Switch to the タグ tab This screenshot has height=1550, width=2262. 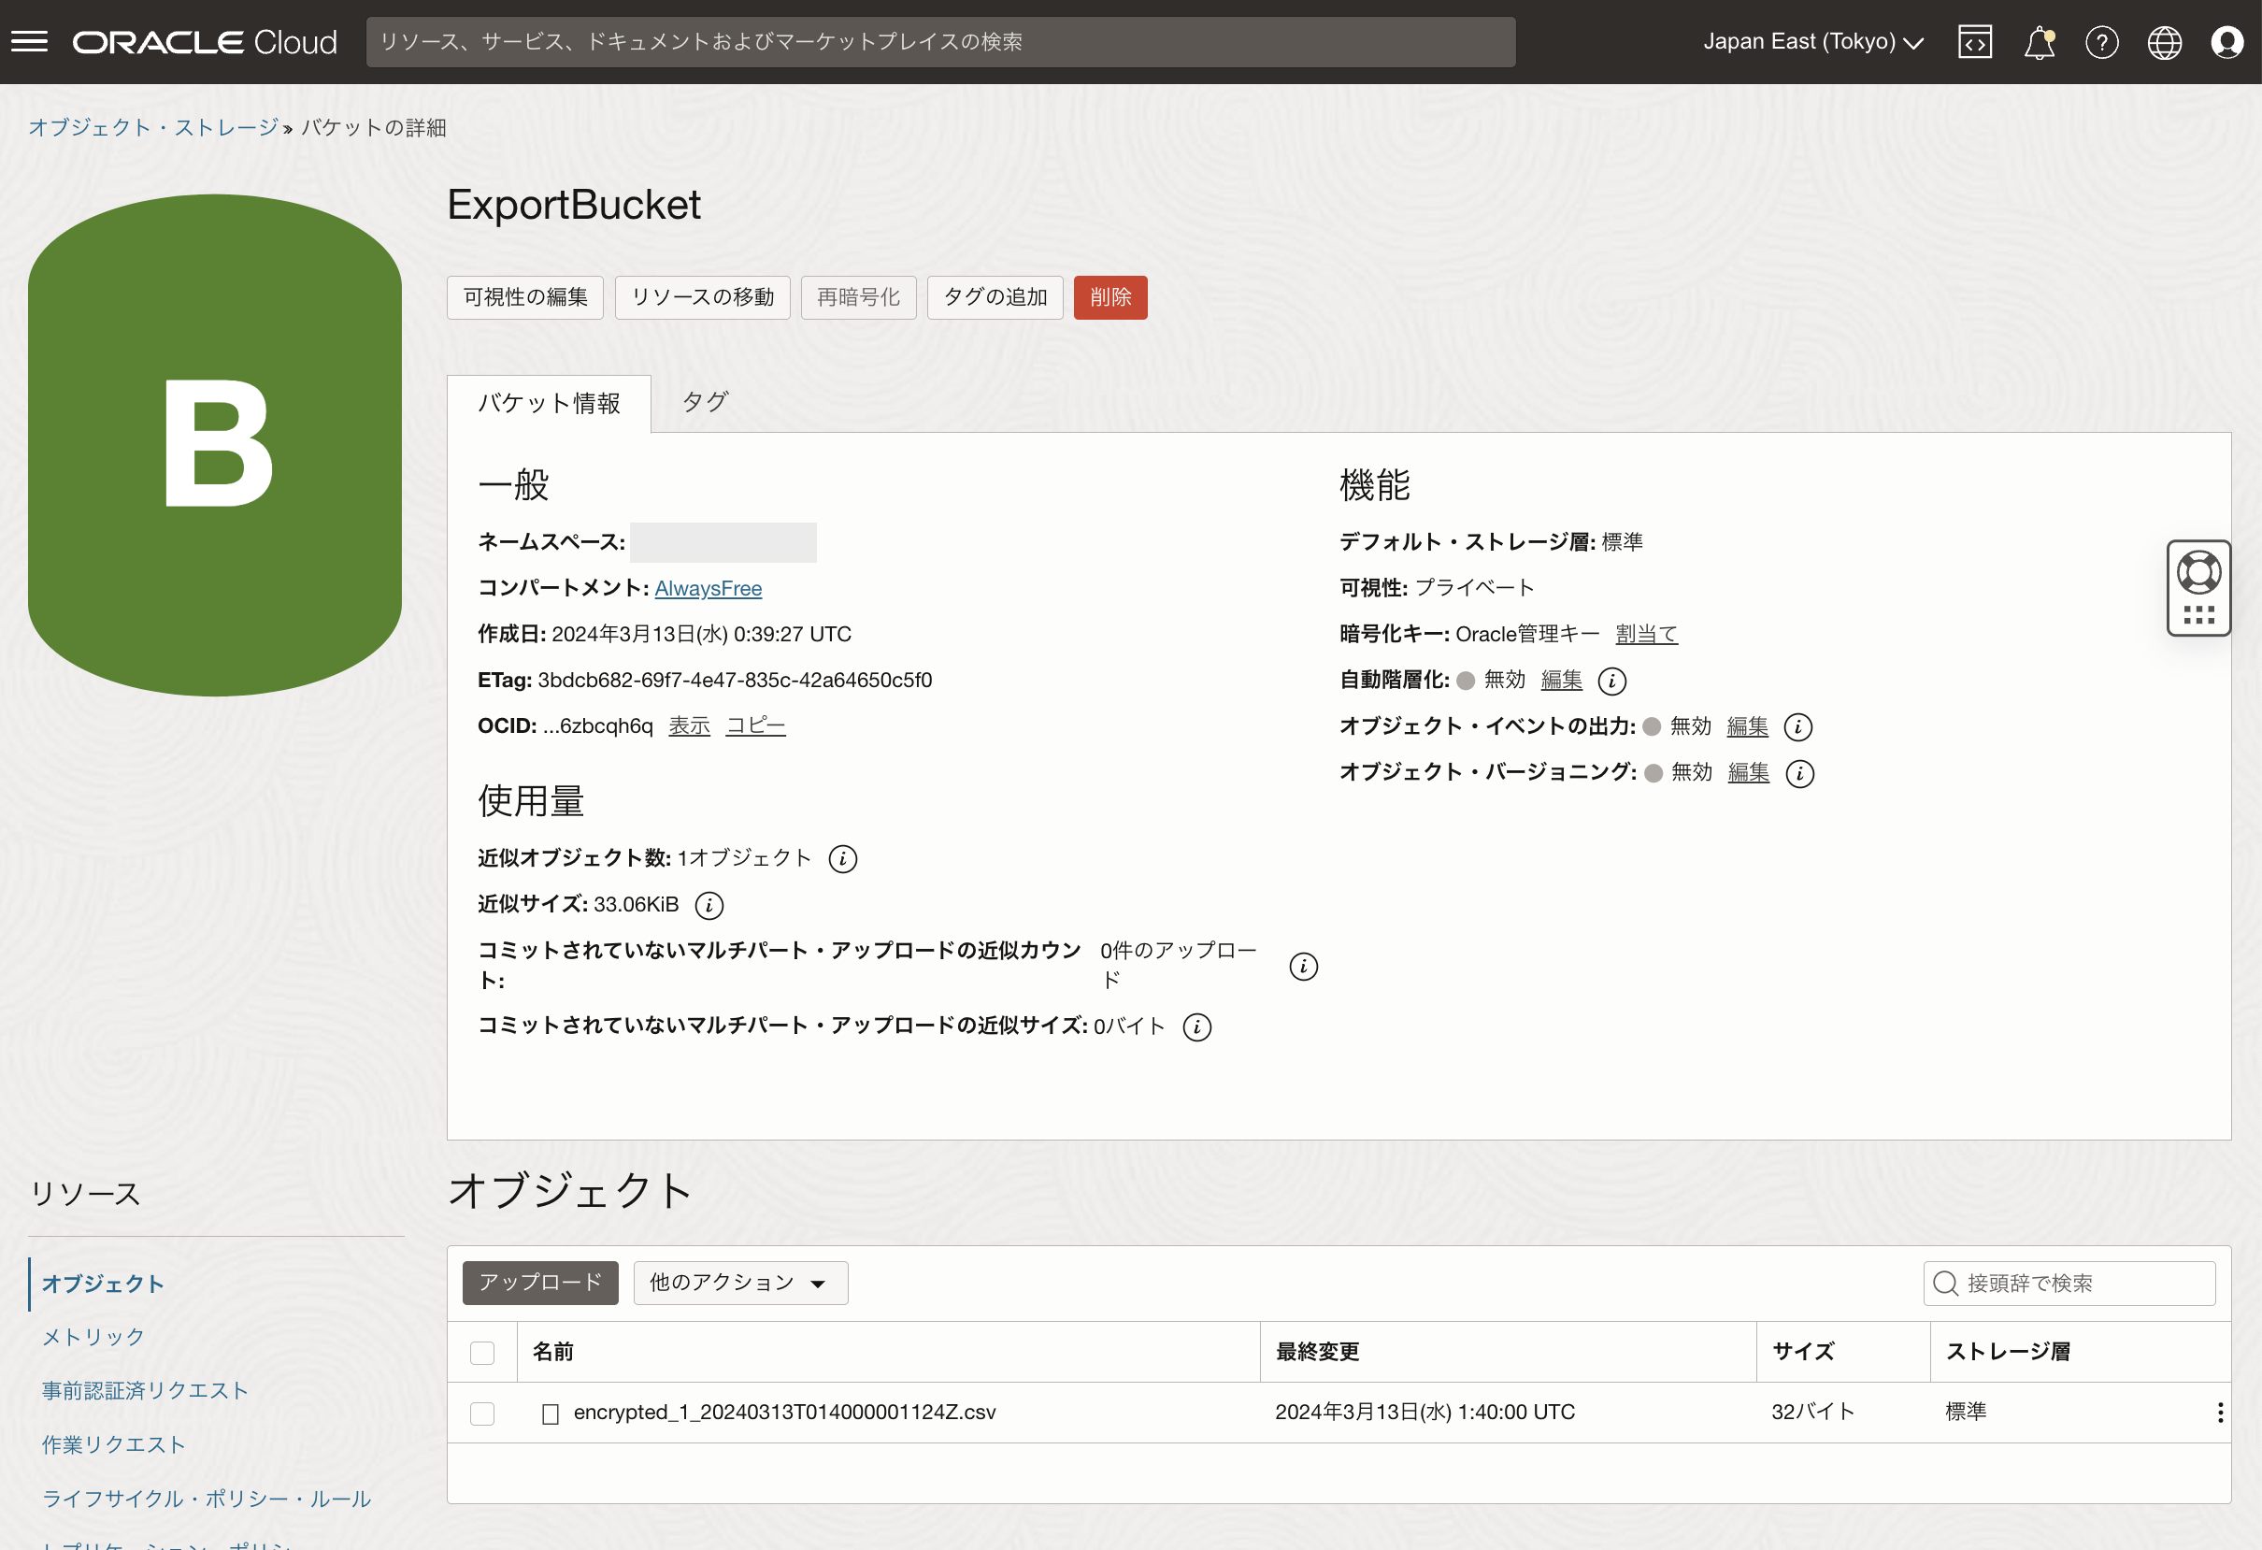click(x=704, y=402)
